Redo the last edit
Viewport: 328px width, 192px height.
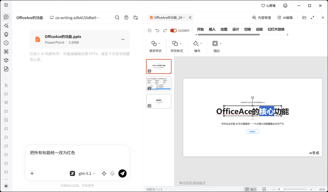coord(165,30)
